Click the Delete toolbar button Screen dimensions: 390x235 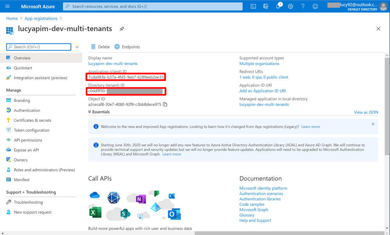point(100,47)
